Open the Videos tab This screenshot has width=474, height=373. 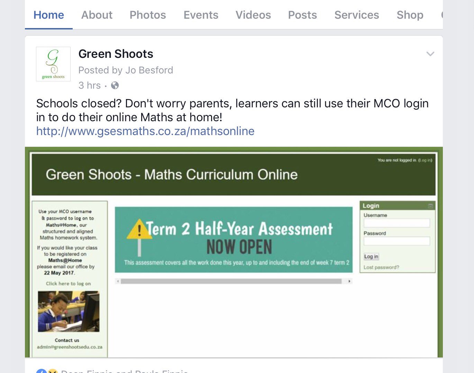(x=253, y=15)
